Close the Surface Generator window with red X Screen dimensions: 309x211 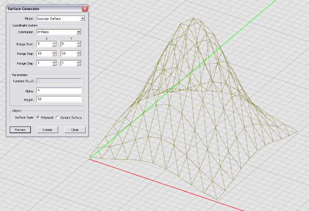click(85, 8)
